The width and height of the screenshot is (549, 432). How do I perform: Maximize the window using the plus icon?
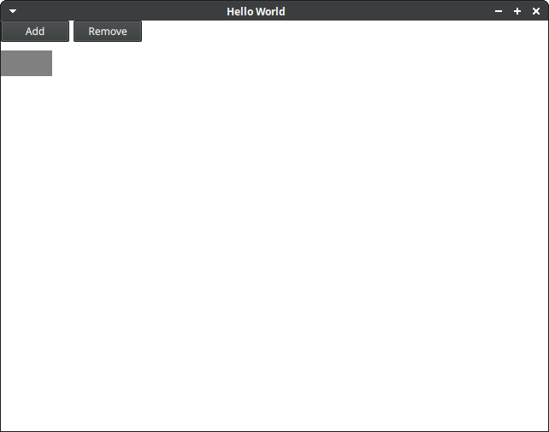pos(517,11)
